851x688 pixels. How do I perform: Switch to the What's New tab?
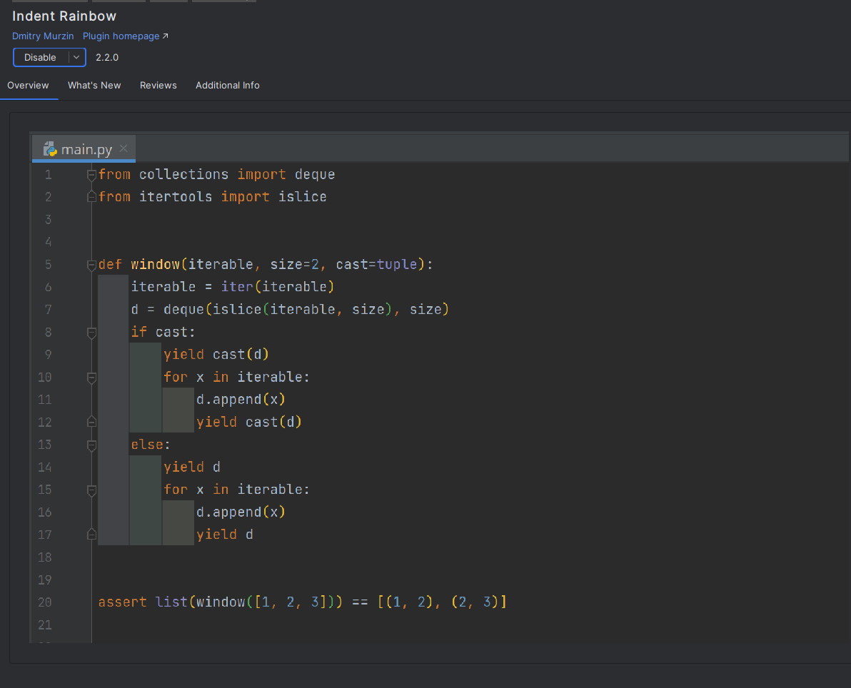point(94,85)
